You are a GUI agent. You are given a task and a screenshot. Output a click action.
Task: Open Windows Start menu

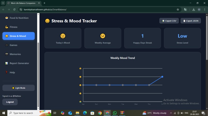pyautogui.click(x=4, y=113)
